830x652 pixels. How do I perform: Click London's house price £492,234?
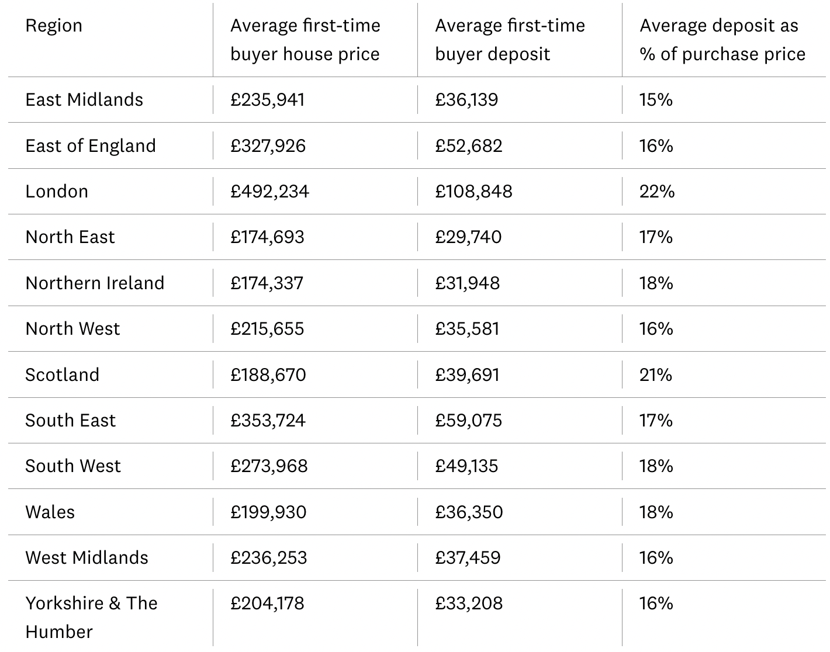(269, 191)
